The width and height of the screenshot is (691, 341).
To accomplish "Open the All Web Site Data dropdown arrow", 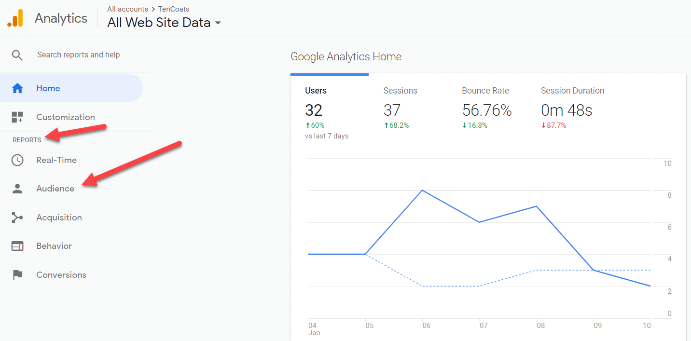I will (x=218, y=23).
